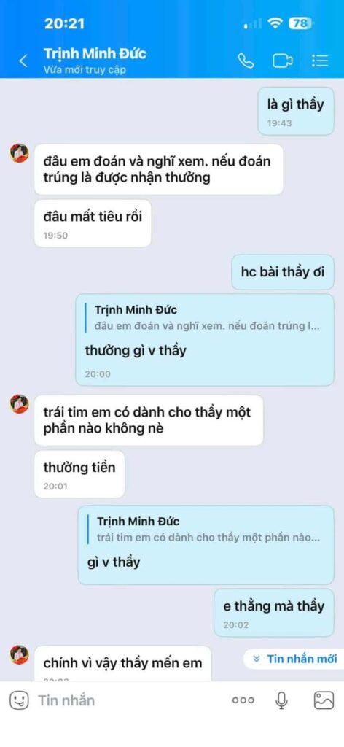The width and height of the screenshot is (344, 747).
Task: Jump to new messages via Tin nhắn mới
Action: point(295,659)
